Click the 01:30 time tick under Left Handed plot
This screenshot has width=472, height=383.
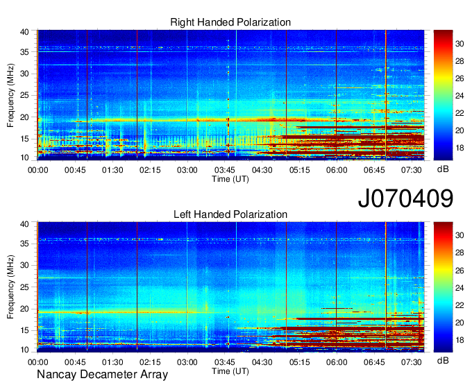[x=112, y=362]
